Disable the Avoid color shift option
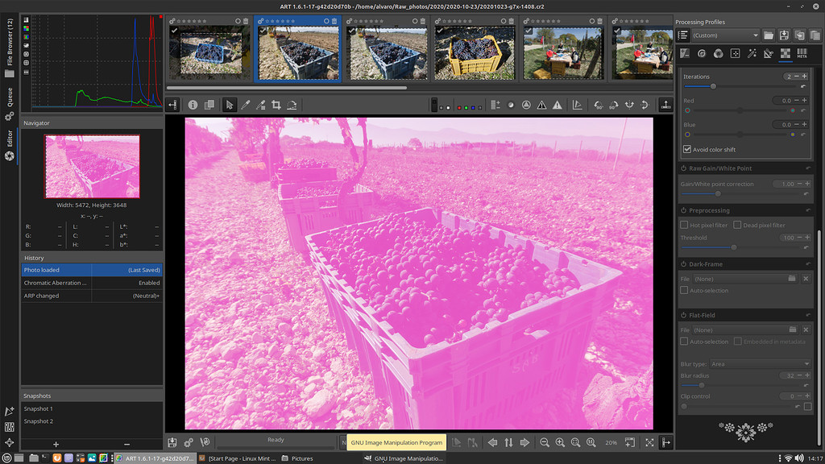 686,149
